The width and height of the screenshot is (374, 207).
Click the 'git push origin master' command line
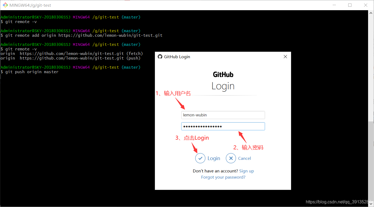tap(30, 72)
